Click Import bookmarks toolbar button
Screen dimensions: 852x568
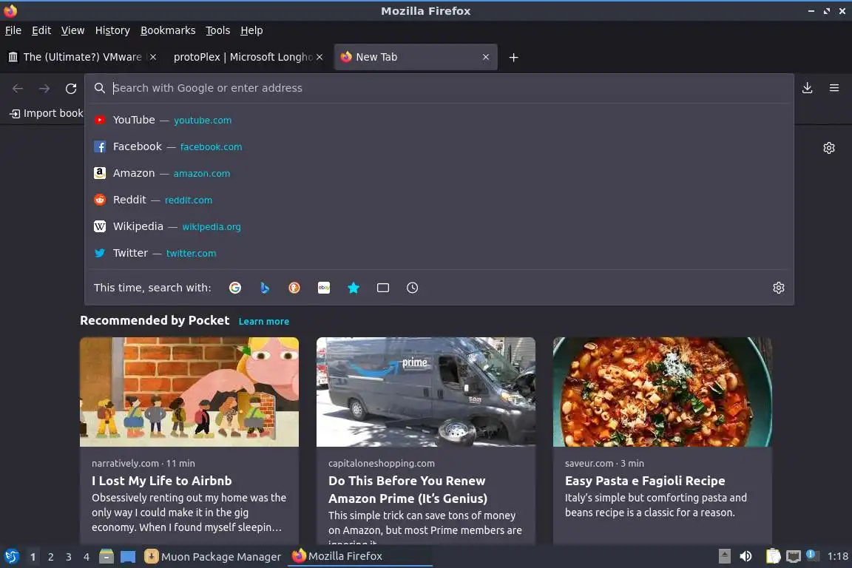pyautogui.click(x=47, y=114)
